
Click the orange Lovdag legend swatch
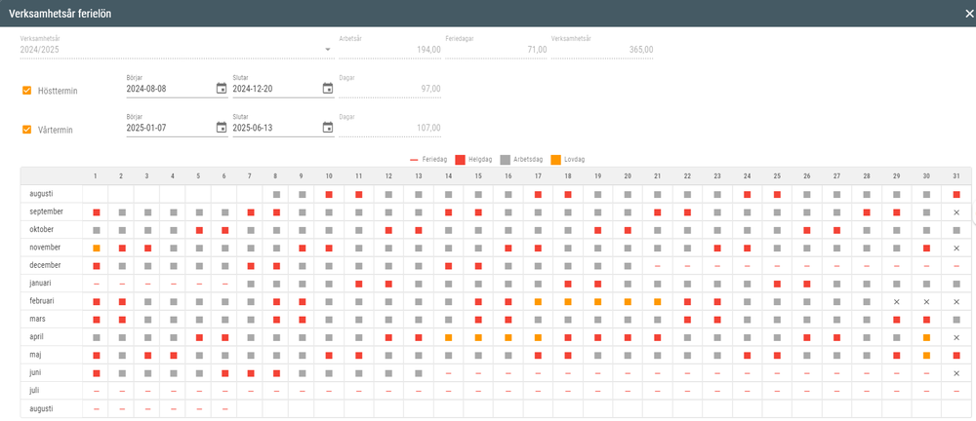pyautogui.click(x=556, y=159)
